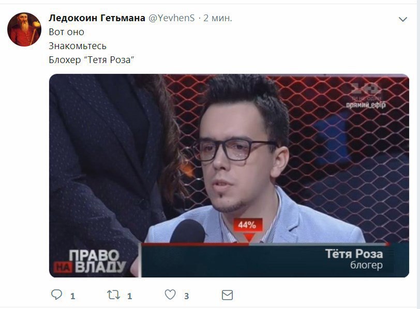Click the text Блохер "Тетя Роза"
Viewport: 420px width, 309px height.
(92, 59)
